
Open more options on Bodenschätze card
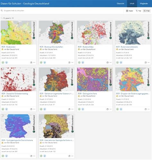click(x=111, y=62)
